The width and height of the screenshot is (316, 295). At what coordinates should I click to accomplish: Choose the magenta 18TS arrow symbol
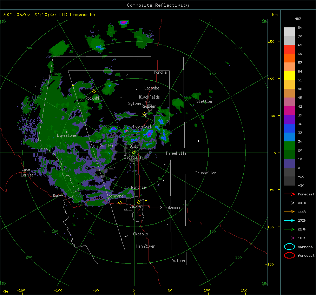289,238
